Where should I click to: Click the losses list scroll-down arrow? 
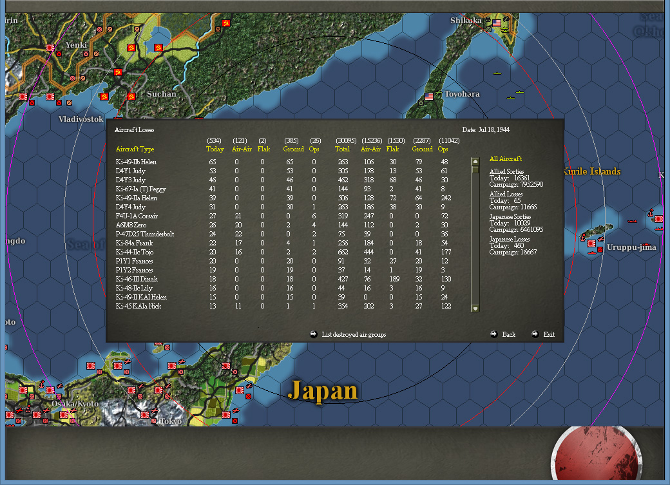(x=475, y=308)
